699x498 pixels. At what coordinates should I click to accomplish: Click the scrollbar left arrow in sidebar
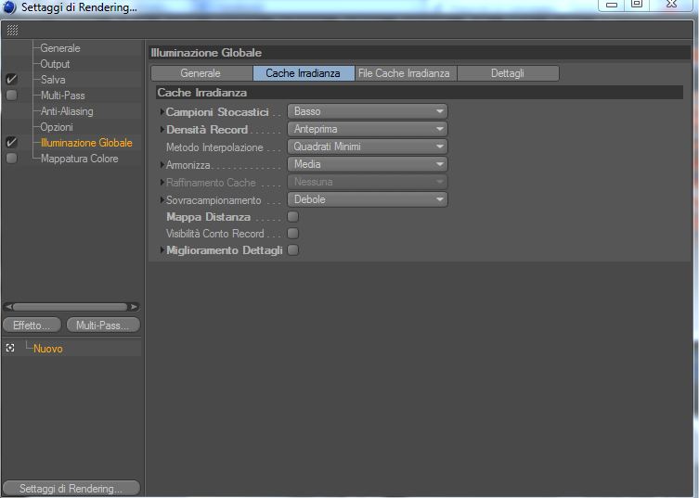pos(8,306)
